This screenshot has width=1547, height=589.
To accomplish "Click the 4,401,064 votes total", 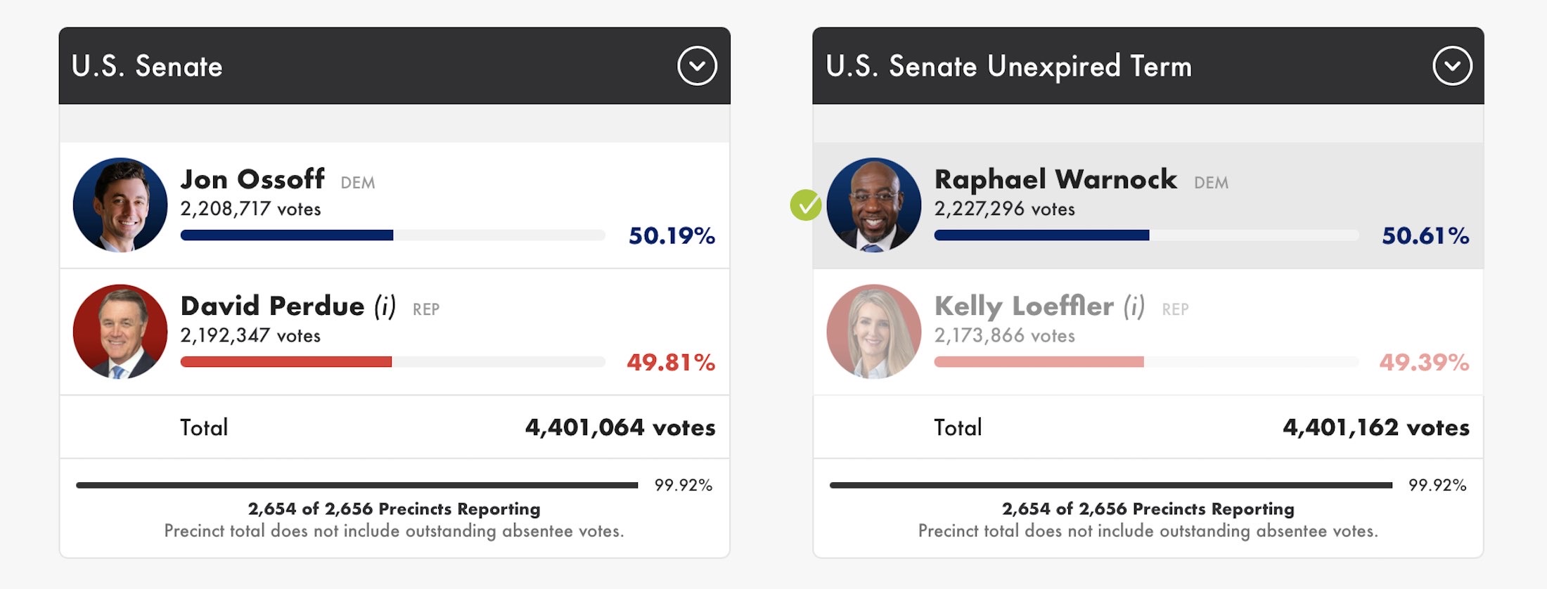I will click(x=620, y=427).
